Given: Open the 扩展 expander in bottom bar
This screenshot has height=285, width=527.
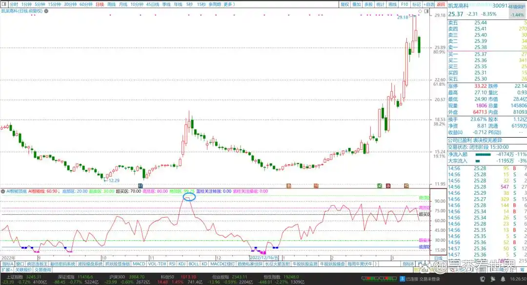Looking at the screenshot, I should (6, 269).
